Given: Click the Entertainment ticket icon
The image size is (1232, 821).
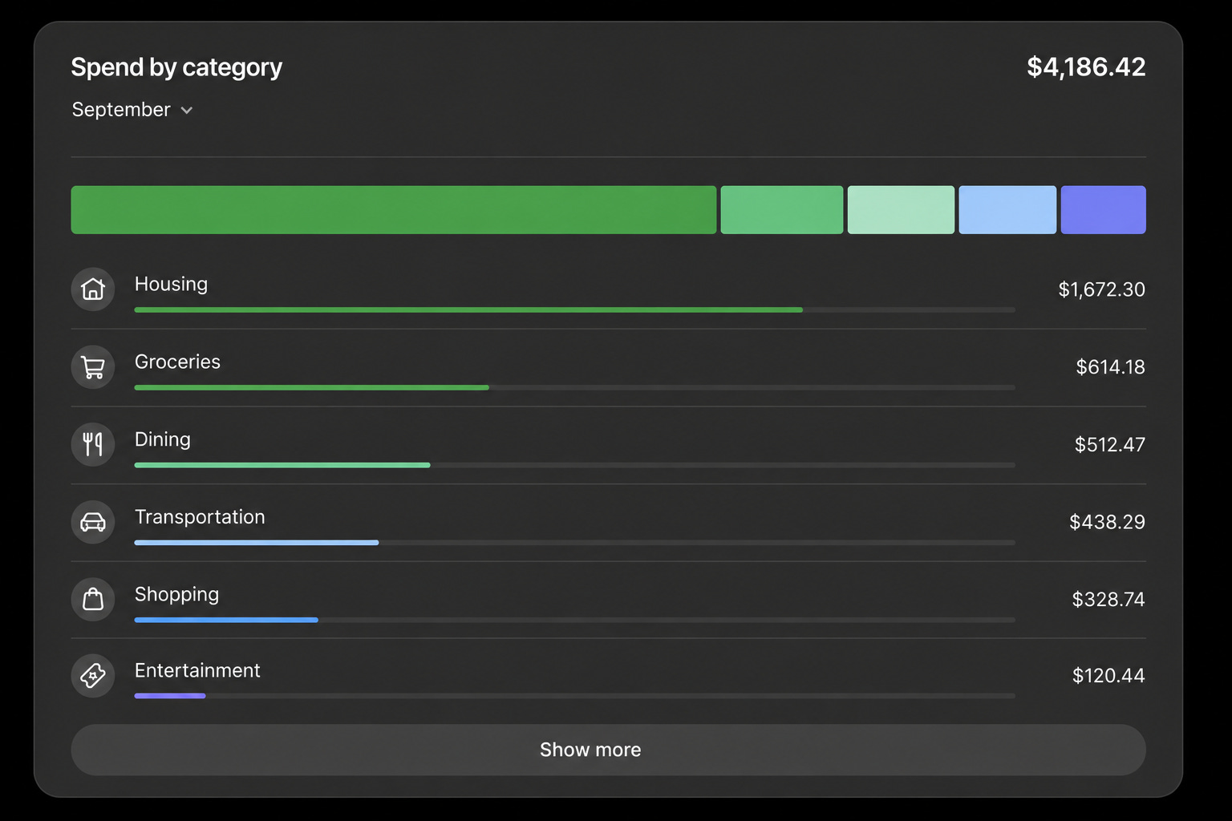Looking at the screenshot, I should coord(93,676).
